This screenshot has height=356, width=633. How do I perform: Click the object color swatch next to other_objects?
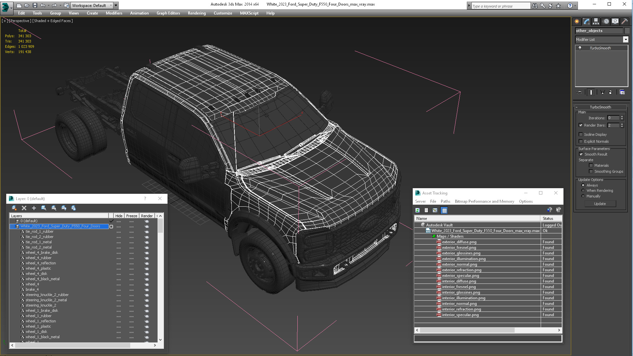coord(627,31)
